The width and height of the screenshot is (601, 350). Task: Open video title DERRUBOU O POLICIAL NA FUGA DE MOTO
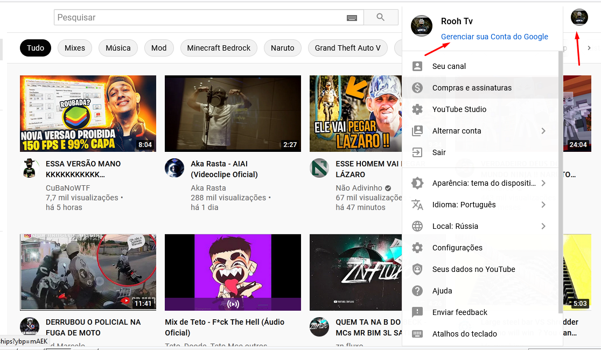[93, 327]
